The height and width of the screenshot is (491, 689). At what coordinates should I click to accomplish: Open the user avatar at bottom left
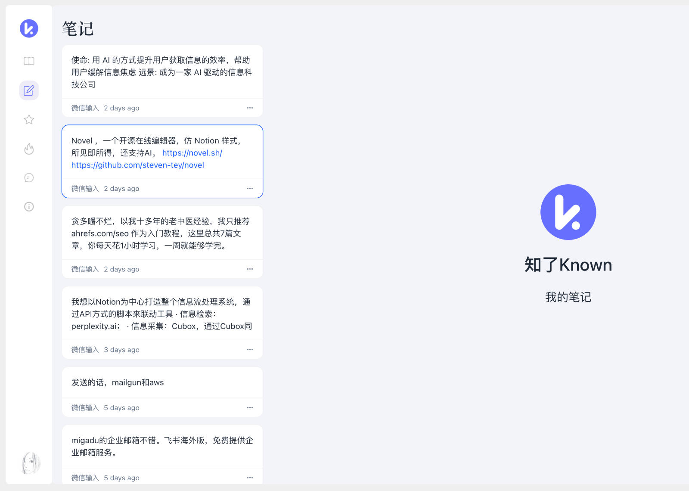[29, 462]
